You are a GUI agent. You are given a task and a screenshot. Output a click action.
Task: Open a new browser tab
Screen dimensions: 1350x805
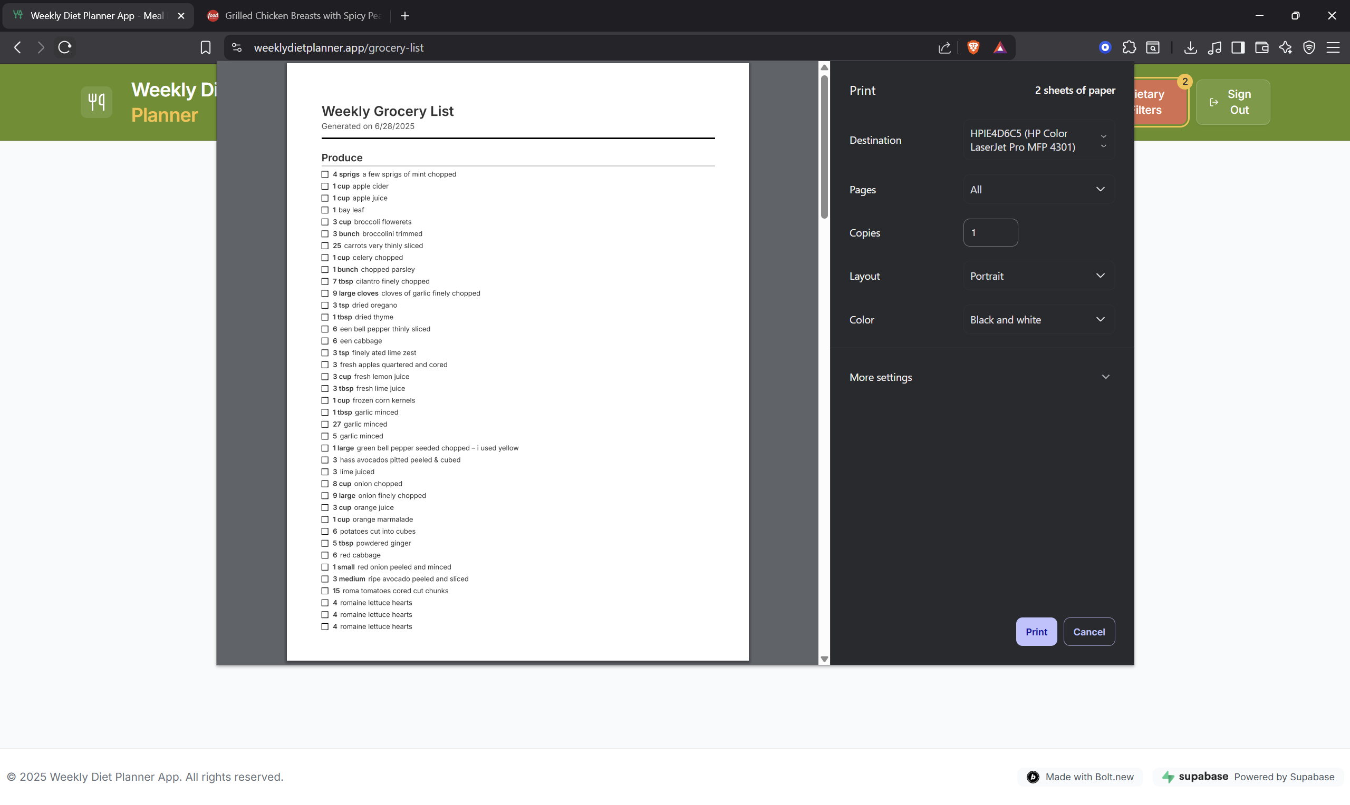pyautogui.click(x=405, y=16)
